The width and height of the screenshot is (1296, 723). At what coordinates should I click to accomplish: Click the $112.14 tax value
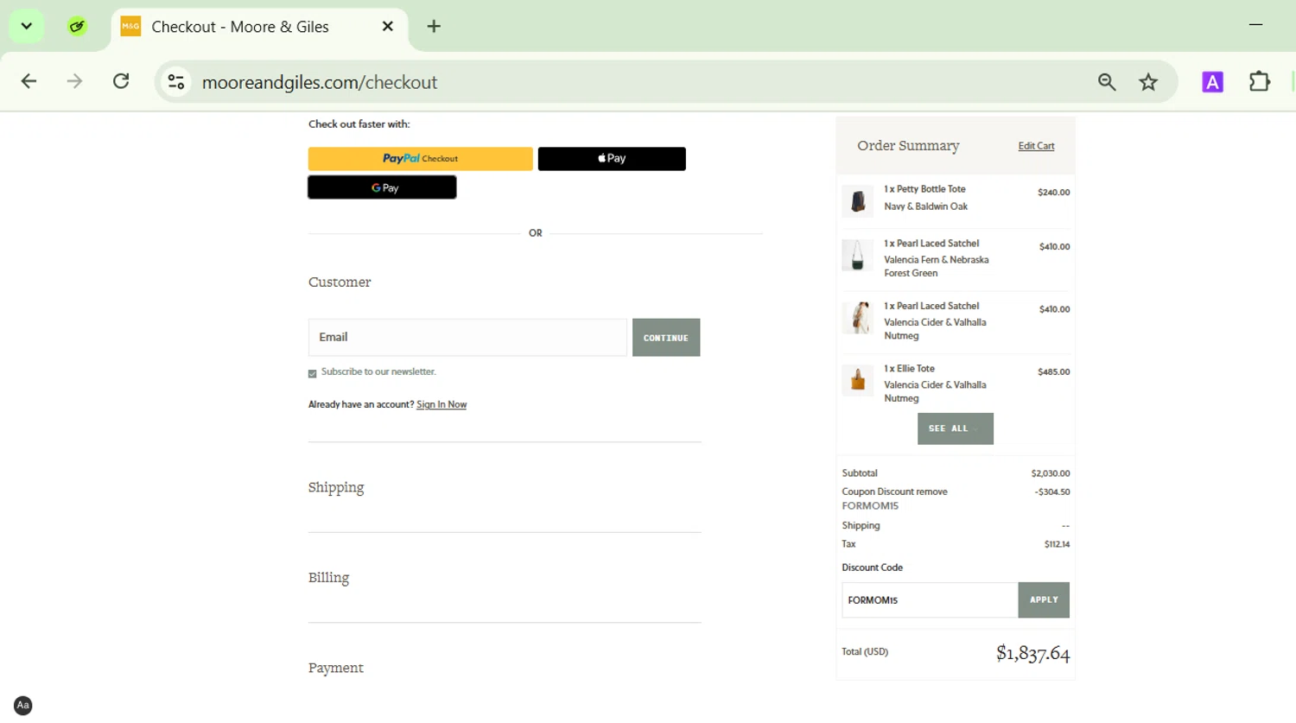[1057, 544]
